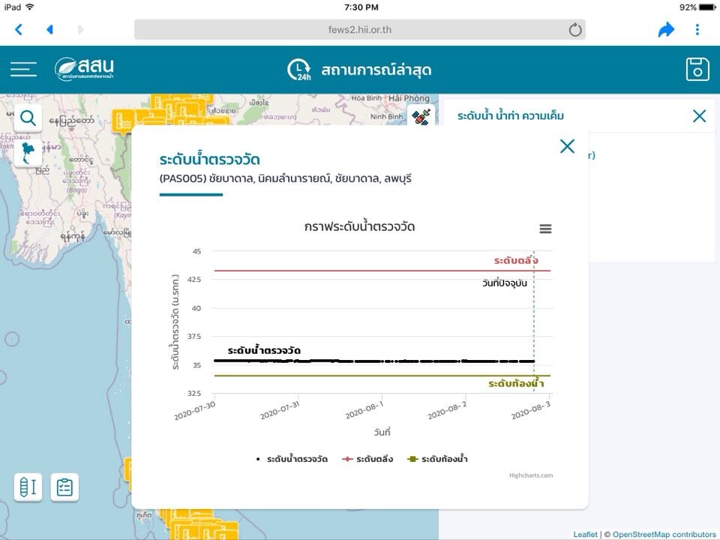Click the yellow water station marker near Myanmar border
This screenshot has height=540, width=720.
tap(124, 121)
